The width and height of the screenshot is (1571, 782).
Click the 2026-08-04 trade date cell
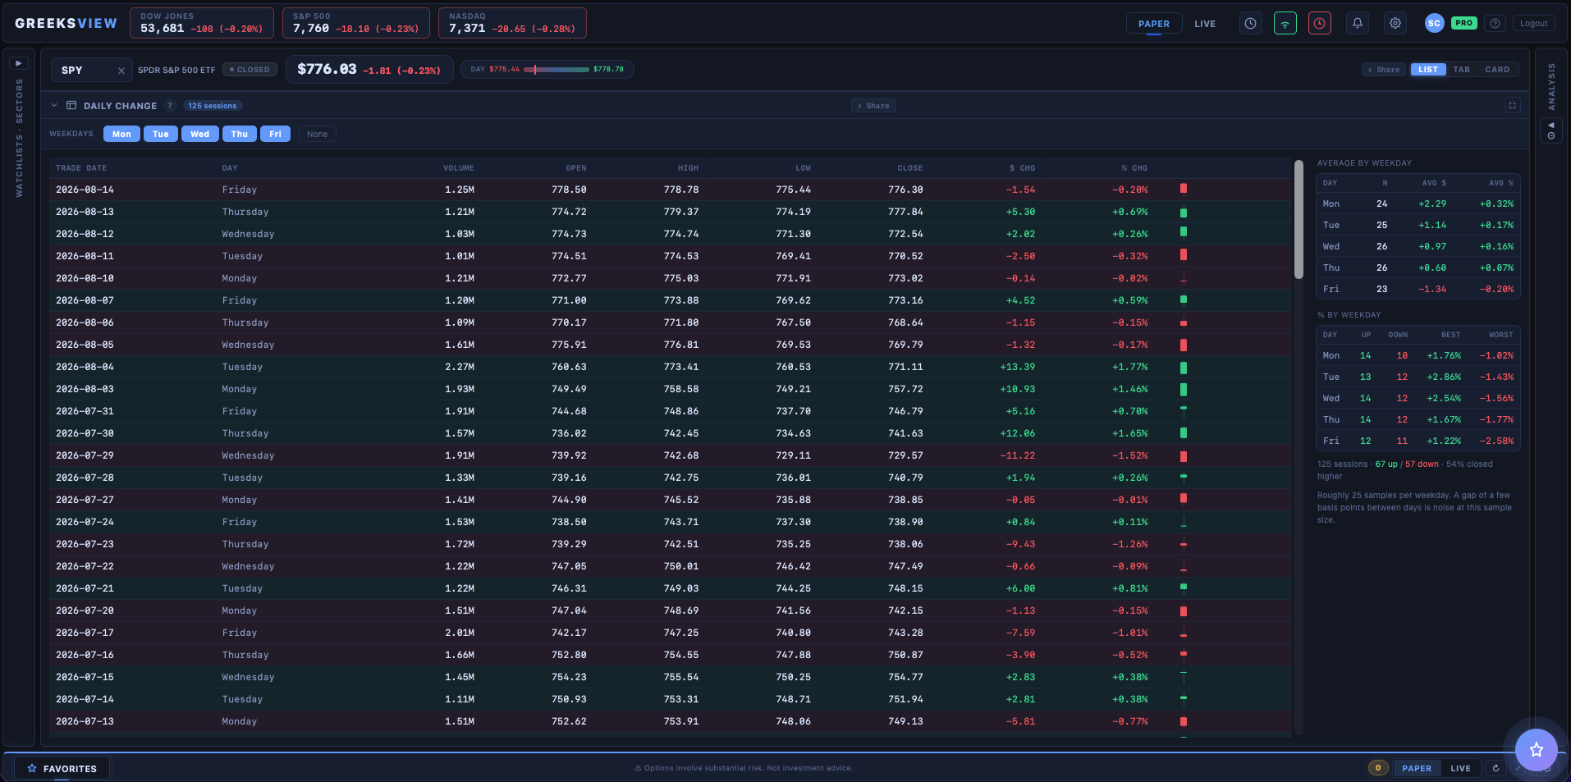[85, 368]
